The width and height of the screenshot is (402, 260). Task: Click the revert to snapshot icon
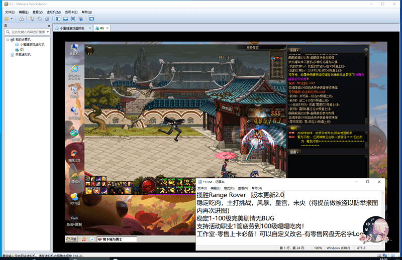click(x=40, y=19)
